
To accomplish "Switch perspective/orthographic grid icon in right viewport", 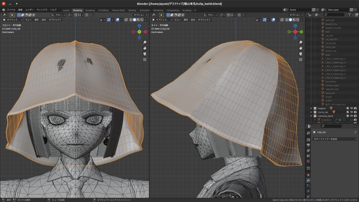I will [300, 60].
